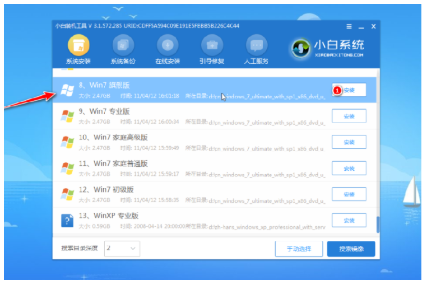Select the Win7 初级版 list row
Viewport: 427px width, 285px height.
point(214,194)
